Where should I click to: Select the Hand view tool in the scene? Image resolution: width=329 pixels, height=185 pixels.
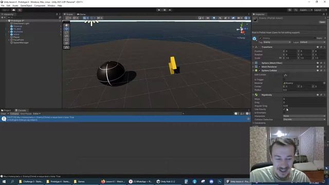[66, 25]
